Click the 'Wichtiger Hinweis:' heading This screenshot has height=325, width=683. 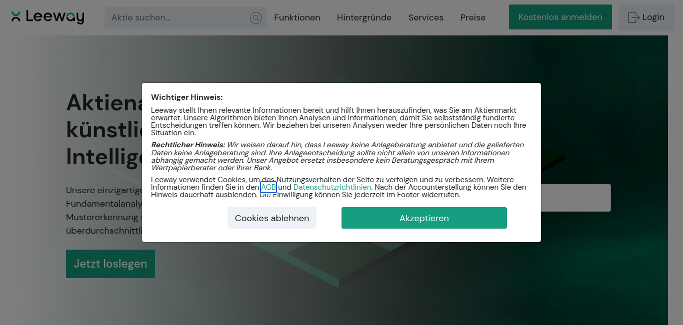click(187, 97)
